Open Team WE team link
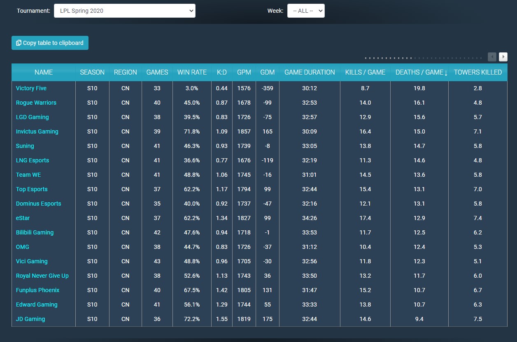The image size is (517, 342). coord(28,175)
